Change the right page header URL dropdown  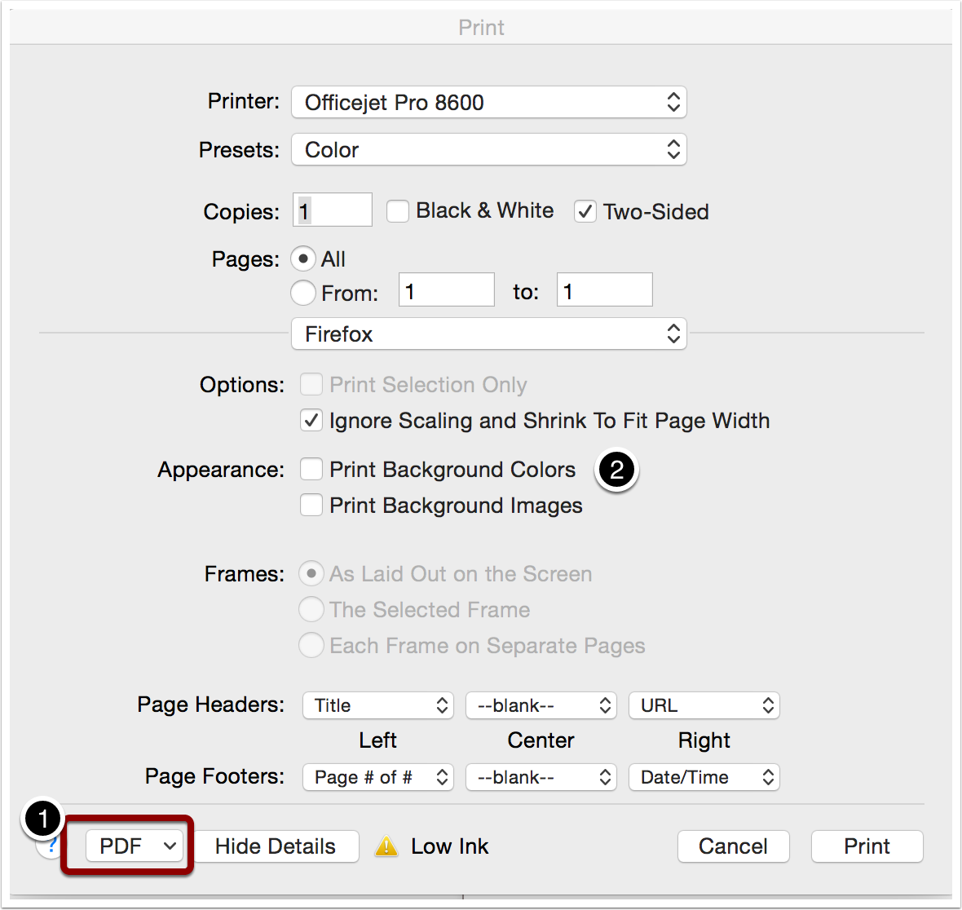[704, 705]
